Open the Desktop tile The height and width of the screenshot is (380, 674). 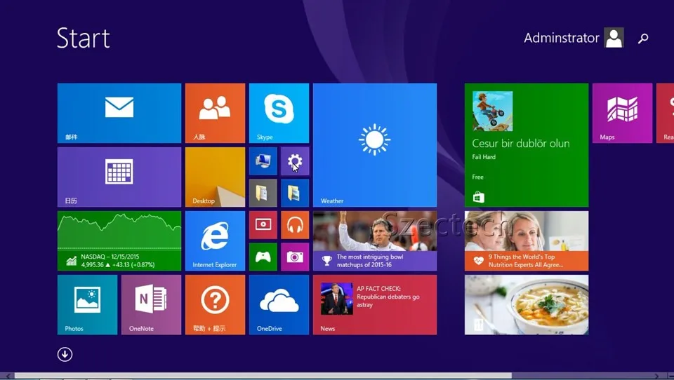point(215,177)
